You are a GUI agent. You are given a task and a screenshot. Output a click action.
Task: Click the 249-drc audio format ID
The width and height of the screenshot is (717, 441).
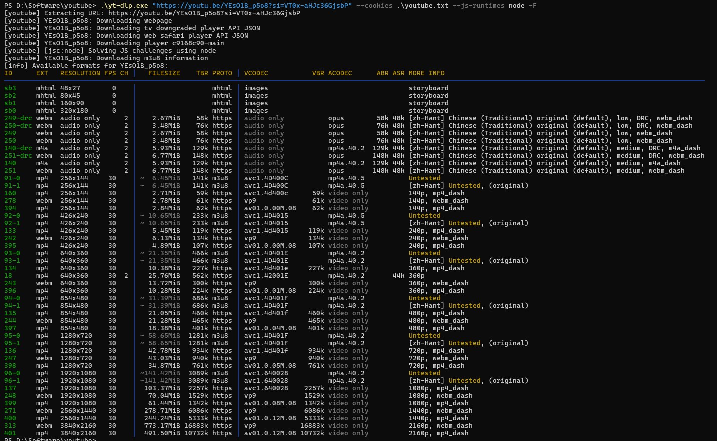tap(18, 118)
